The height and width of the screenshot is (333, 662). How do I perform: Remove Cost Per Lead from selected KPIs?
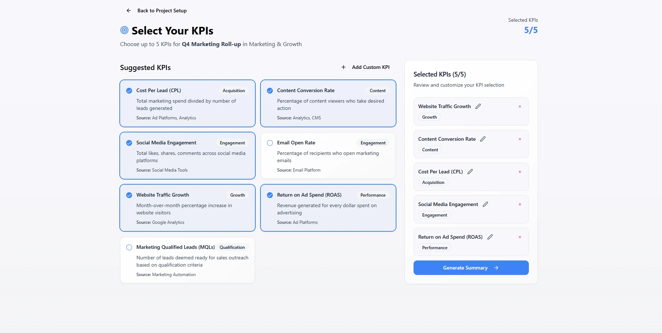point(520,172)
